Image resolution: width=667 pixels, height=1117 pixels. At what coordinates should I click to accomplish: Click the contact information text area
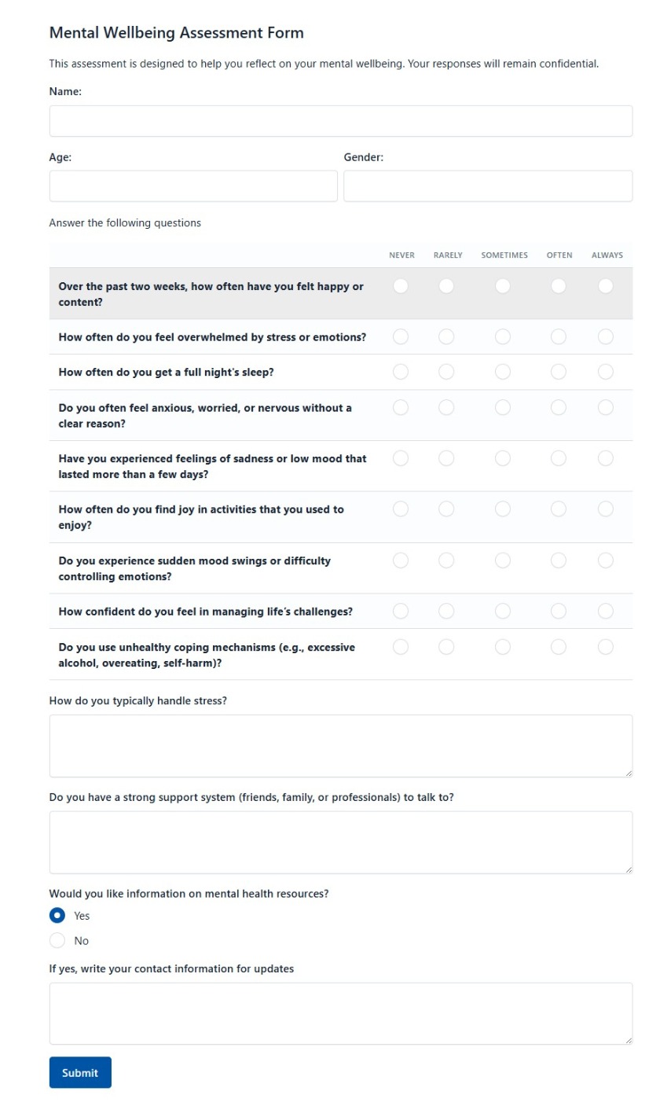[x=341, y=1012]
